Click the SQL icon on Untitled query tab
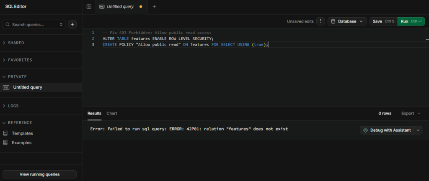Image resolution: width=429 pixels, height=181 pixels. coord(102,7)
